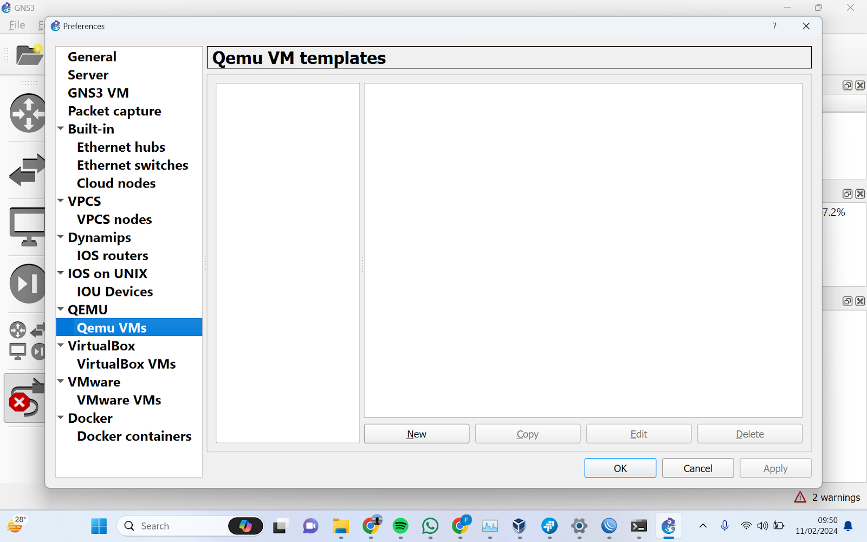Viewport: 867px width, 542px height.
Task: Open the clock and date flyout
Action: (817, 526)
